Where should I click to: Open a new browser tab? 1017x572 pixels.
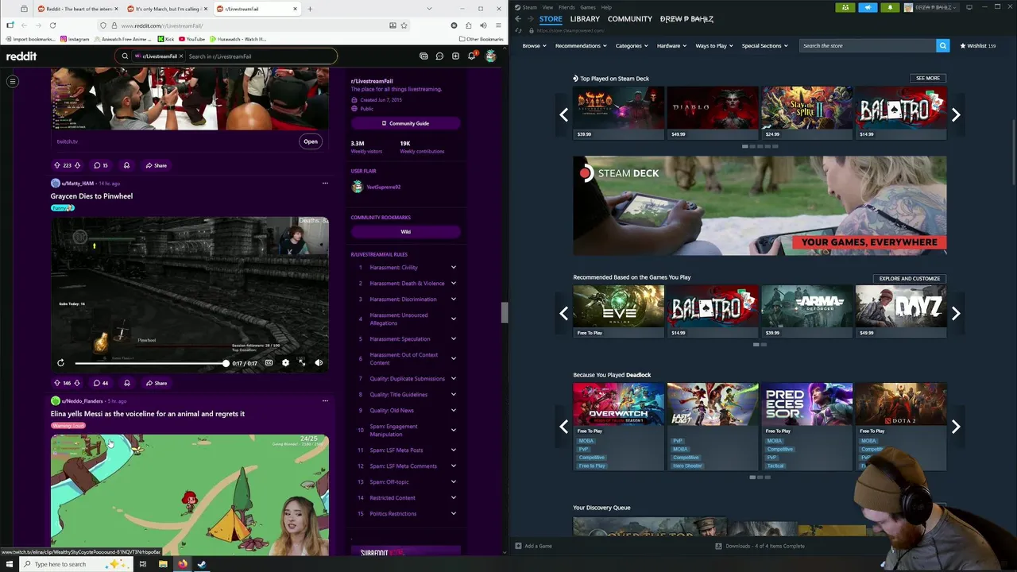(310, 9)
